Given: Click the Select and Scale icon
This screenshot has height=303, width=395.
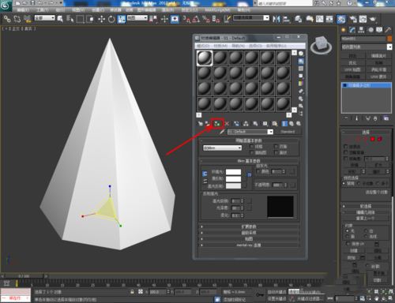Looking at the screenshot, I should tap(122, 19).
